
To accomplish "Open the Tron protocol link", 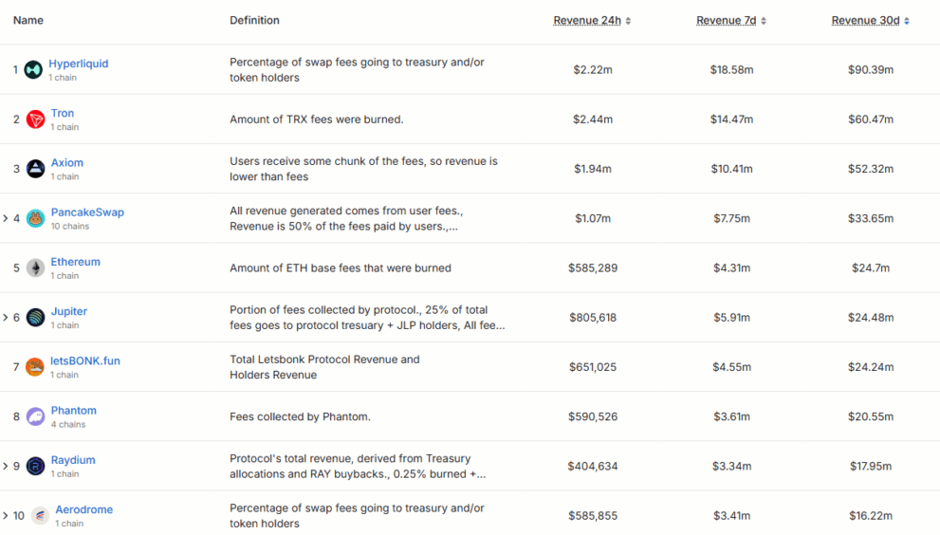I will [x=63, y=114].
